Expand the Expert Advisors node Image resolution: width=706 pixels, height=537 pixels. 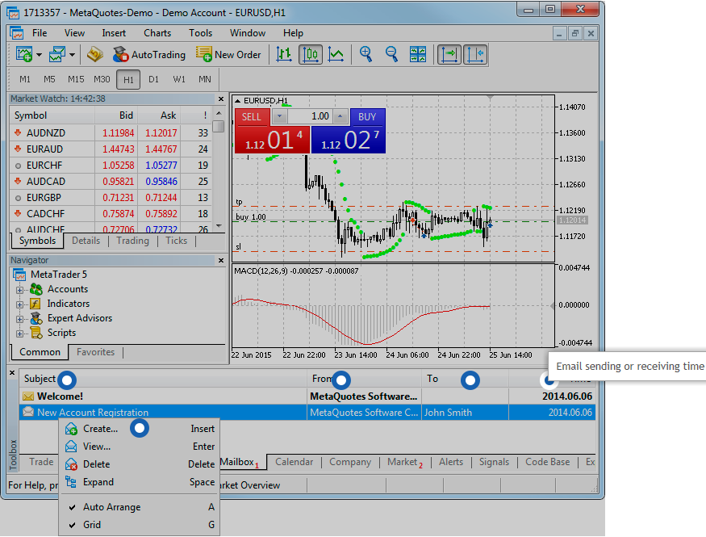pyautogui.click(x=19, y=319)
